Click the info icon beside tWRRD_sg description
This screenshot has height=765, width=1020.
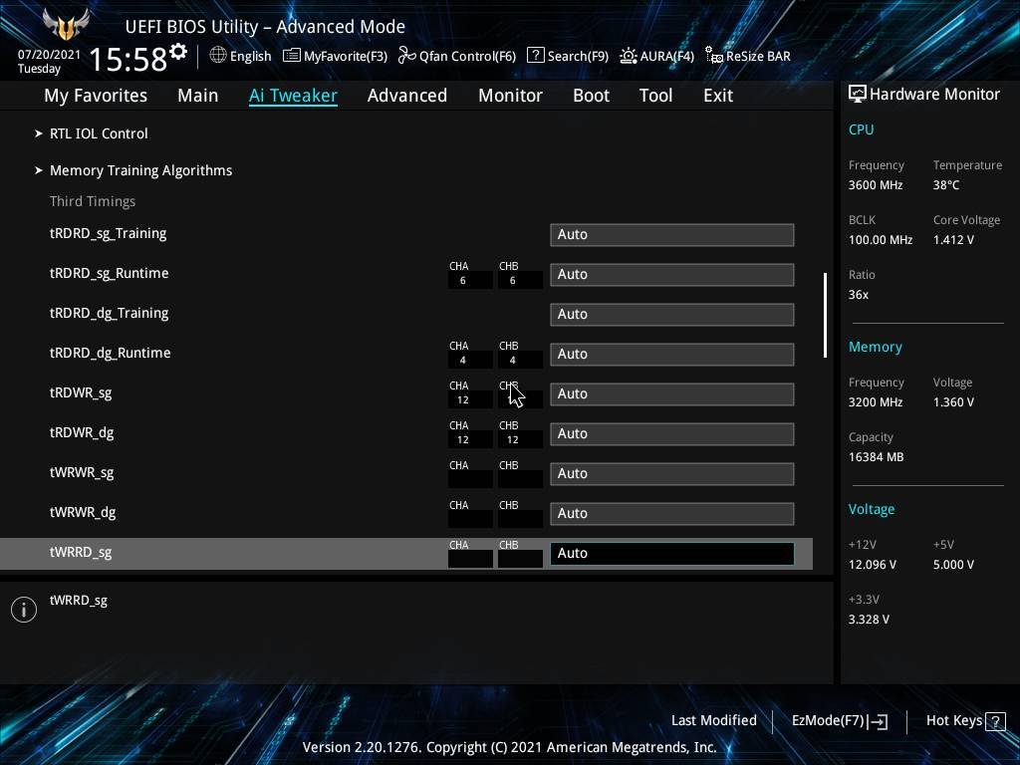pos(24,610)
